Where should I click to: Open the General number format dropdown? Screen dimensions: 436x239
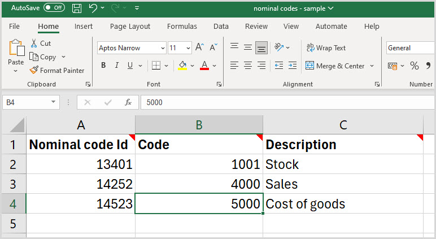tap(411, 48)
